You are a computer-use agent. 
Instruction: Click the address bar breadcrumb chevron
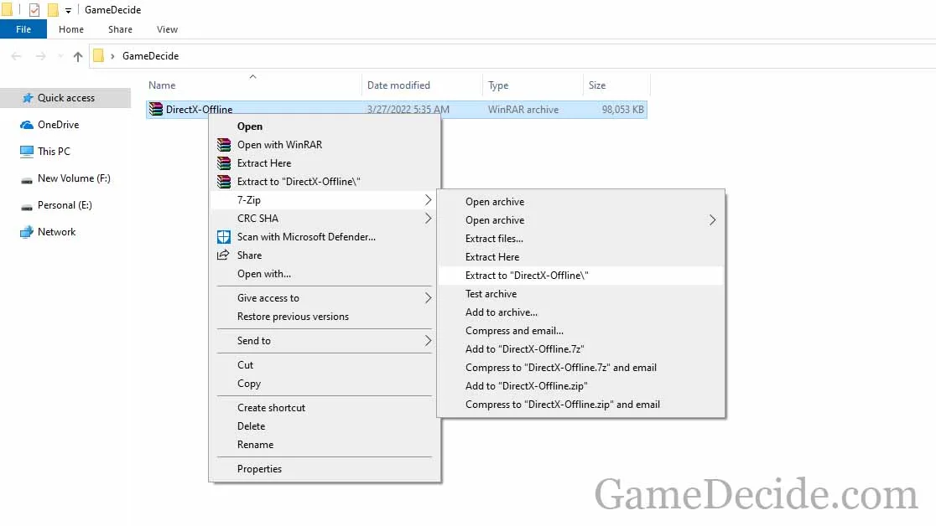click(x=112, y=56)
